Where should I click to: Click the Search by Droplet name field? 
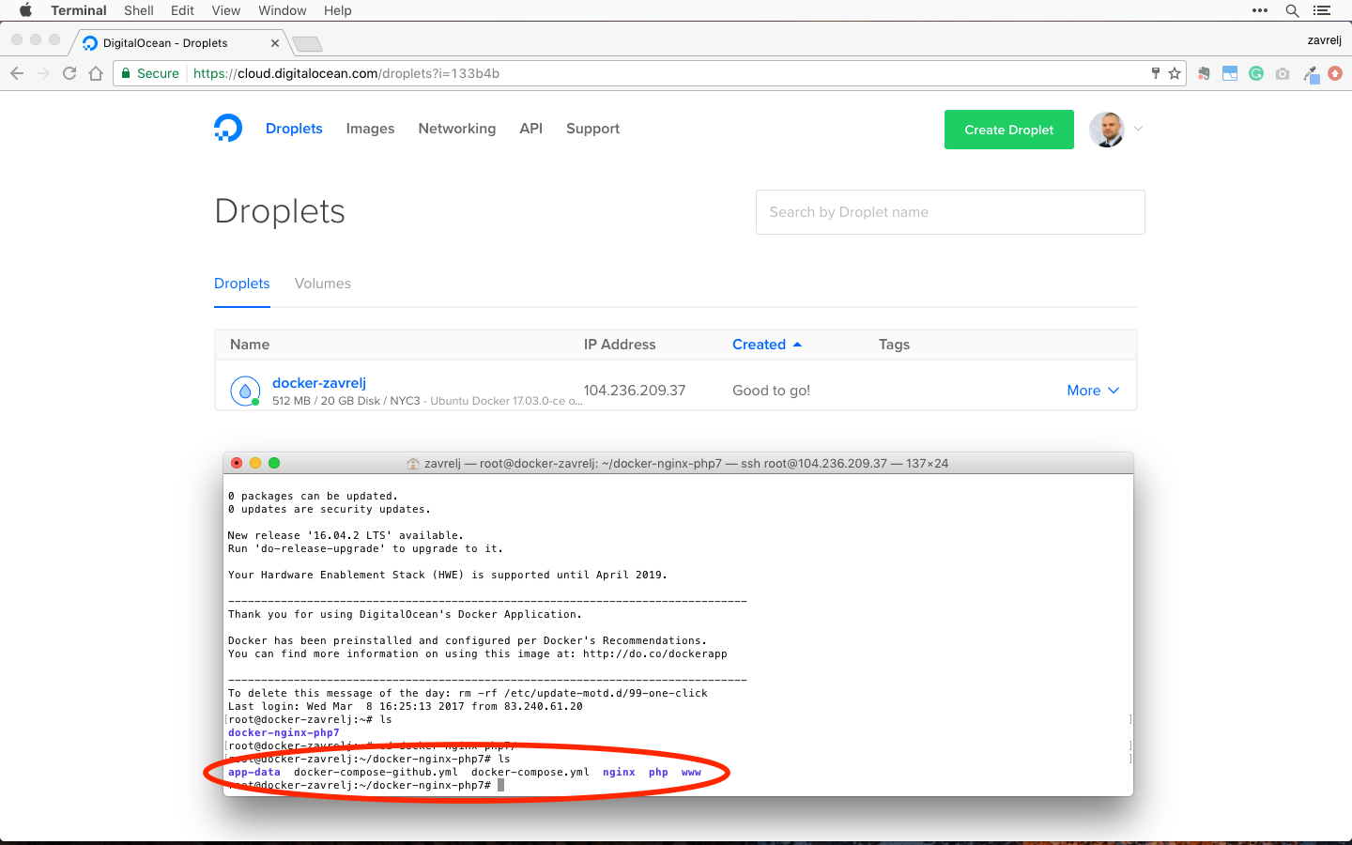(x=950, y=212)
